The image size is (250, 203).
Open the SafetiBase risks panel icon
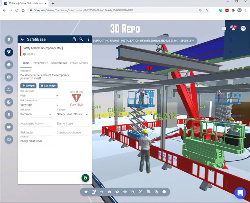(9, 52)
